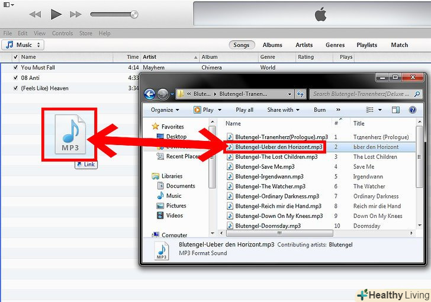The width and height of the screenshot is (431, 302).
Task: Open the Store menu in iTunes
Action: tap(86, 33)
